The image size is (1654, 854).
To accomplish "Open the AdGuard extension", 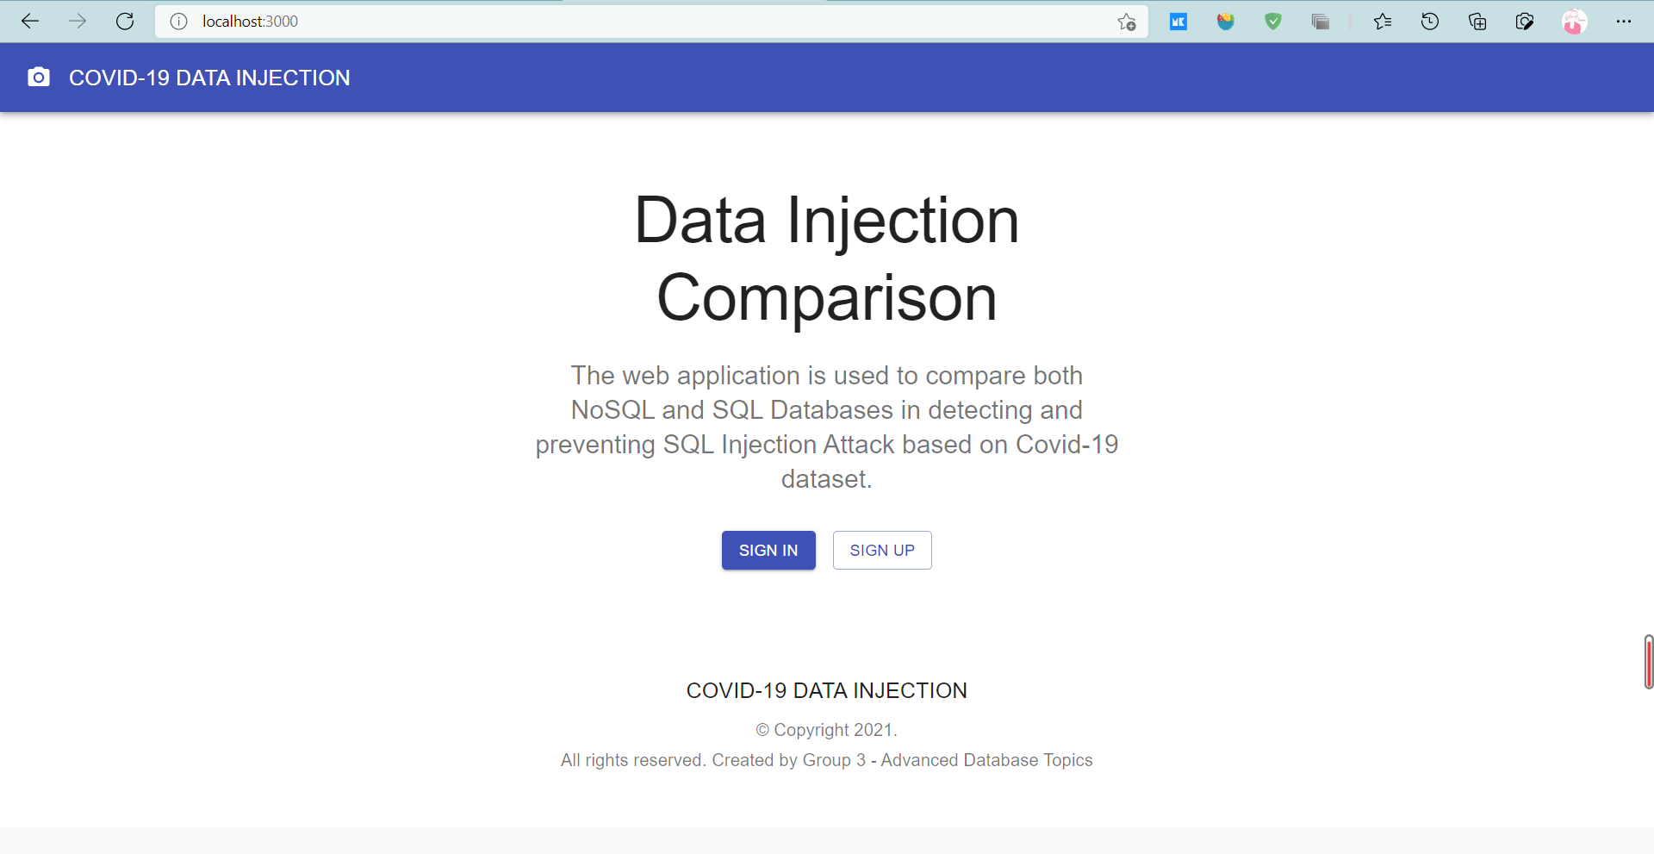I will point(1273,21).
